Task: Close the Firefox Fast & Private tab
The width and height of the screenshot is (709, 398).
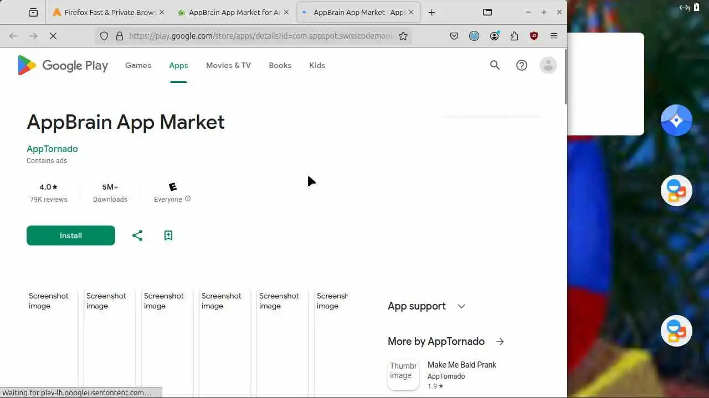Action: click(x=162, y=12)
